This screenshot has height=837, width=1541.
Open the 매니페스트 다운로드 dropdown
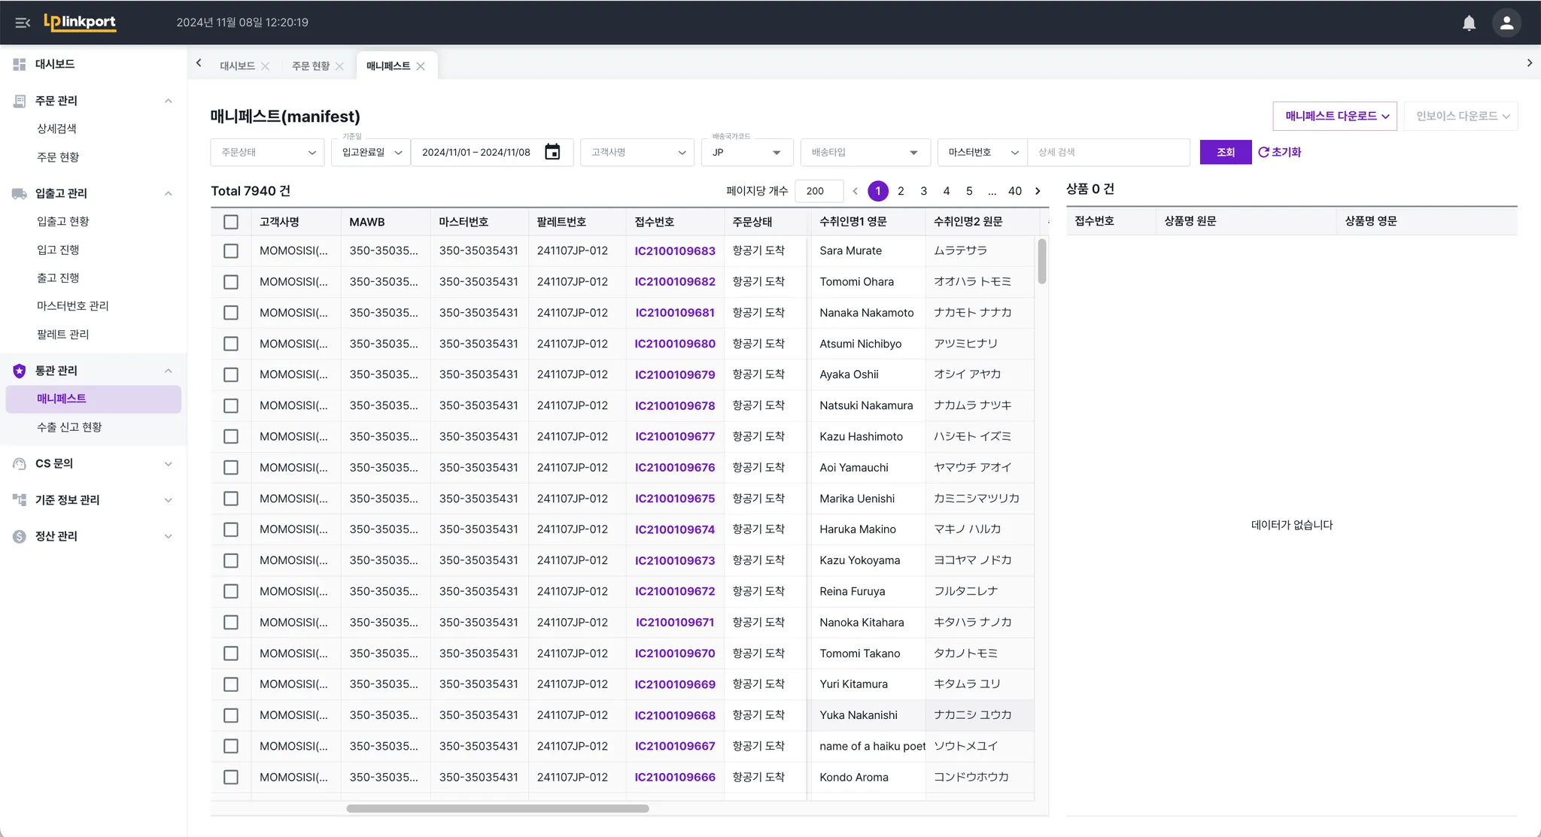click(x=1335, y=116)
